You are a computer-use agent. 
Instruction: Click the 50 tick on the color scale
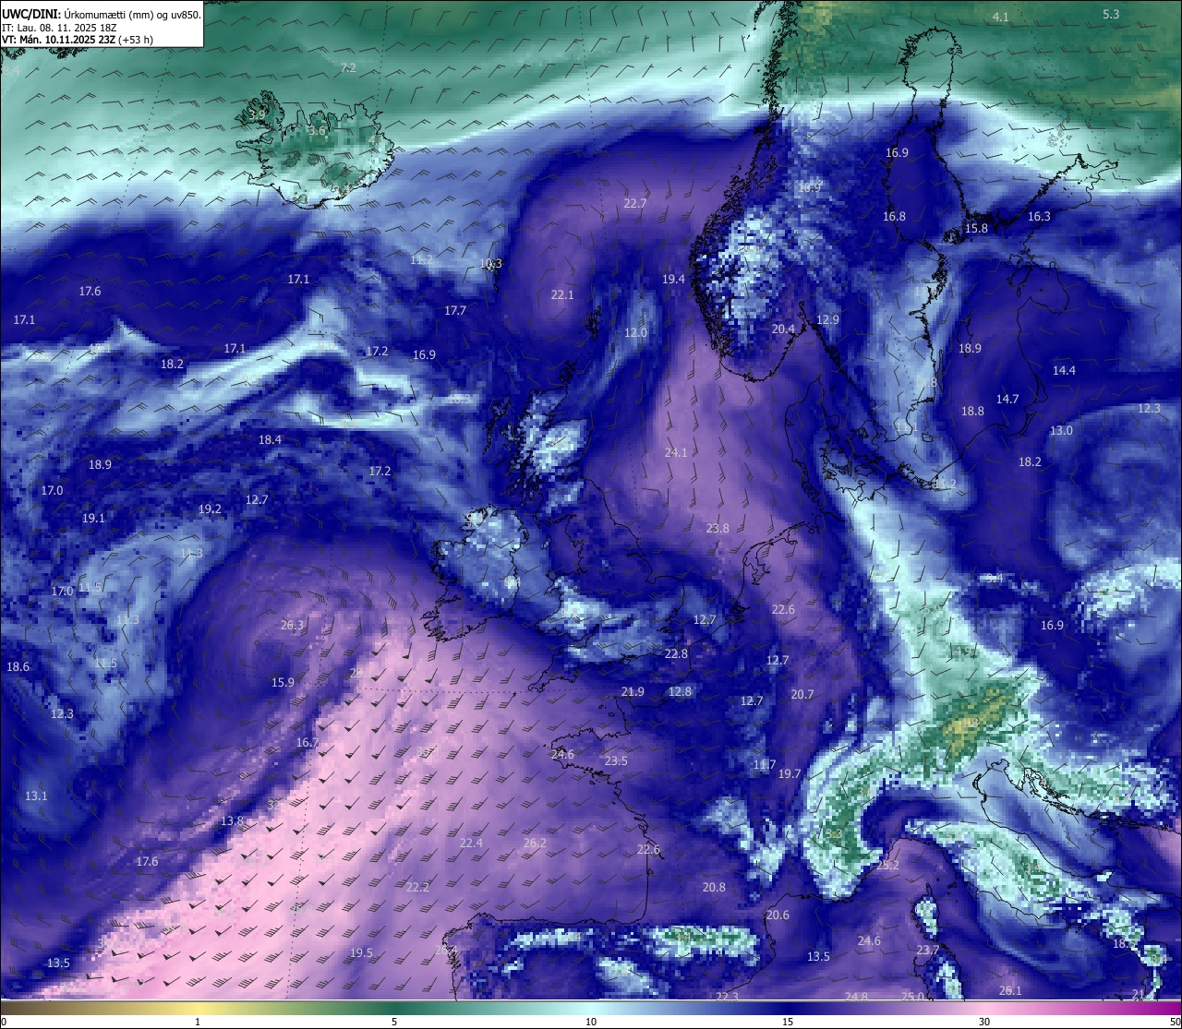(1175, 1022)
